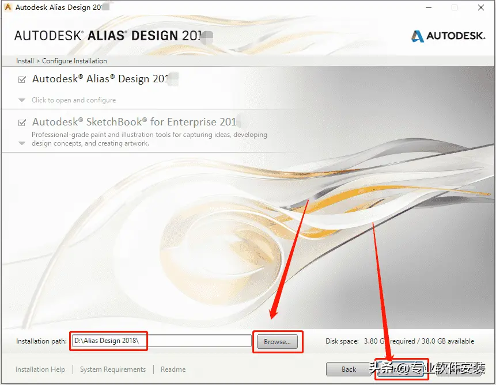Click the Browse... button
This screenshot has height=385, width=496.
coord(278,342)
